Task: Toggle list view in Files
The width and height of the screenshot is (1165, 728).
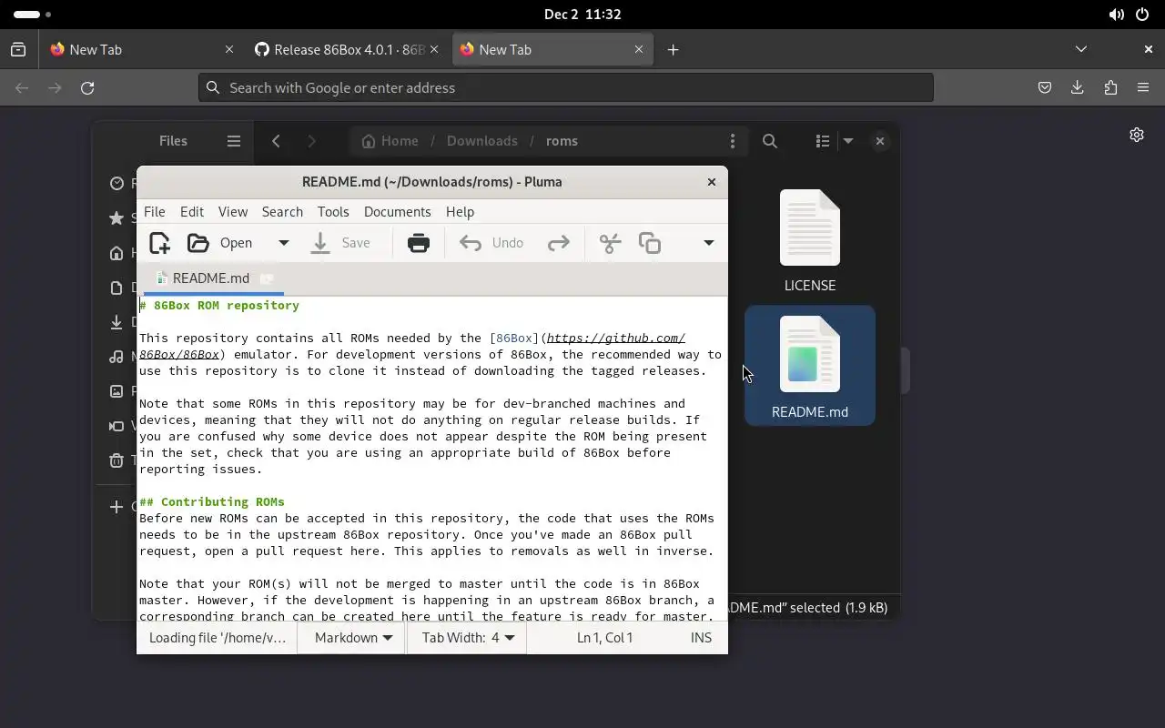Action: [823, 141]
